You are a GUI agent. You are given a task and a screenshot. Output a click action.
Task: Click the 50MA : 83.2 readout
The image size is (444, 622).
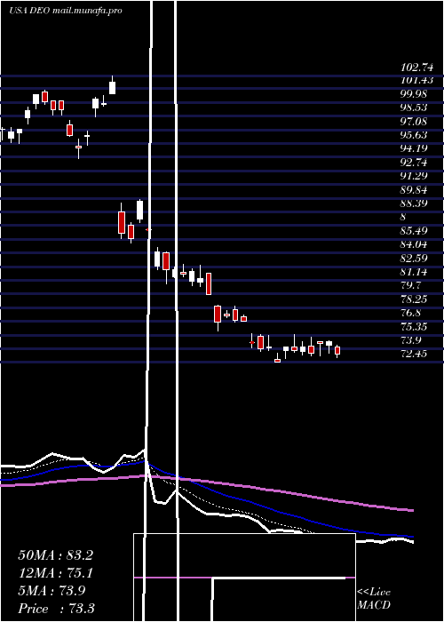pos(55,555)
